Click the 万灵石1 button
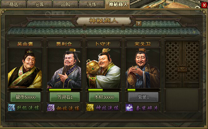208x129 pixels. point(65,97)
